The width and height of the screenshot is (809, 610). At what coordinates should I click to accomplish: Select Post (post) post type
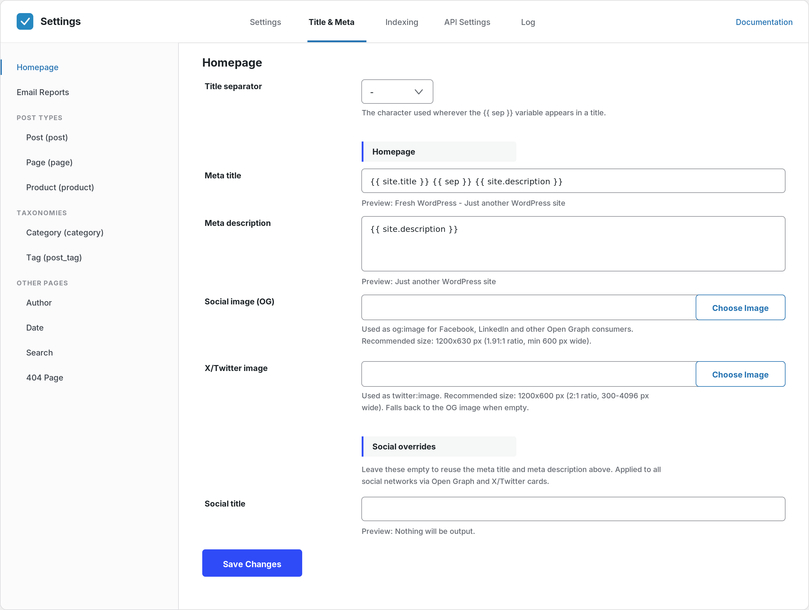point(47,137)
